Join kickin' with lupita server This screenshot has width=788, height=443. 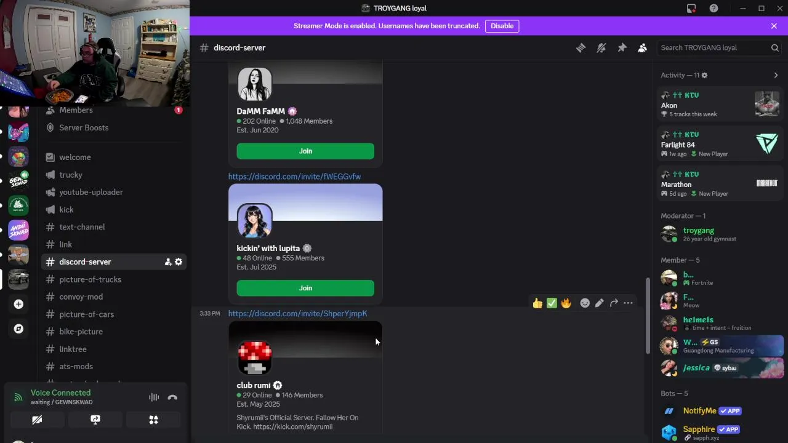[x=305, y=288]
